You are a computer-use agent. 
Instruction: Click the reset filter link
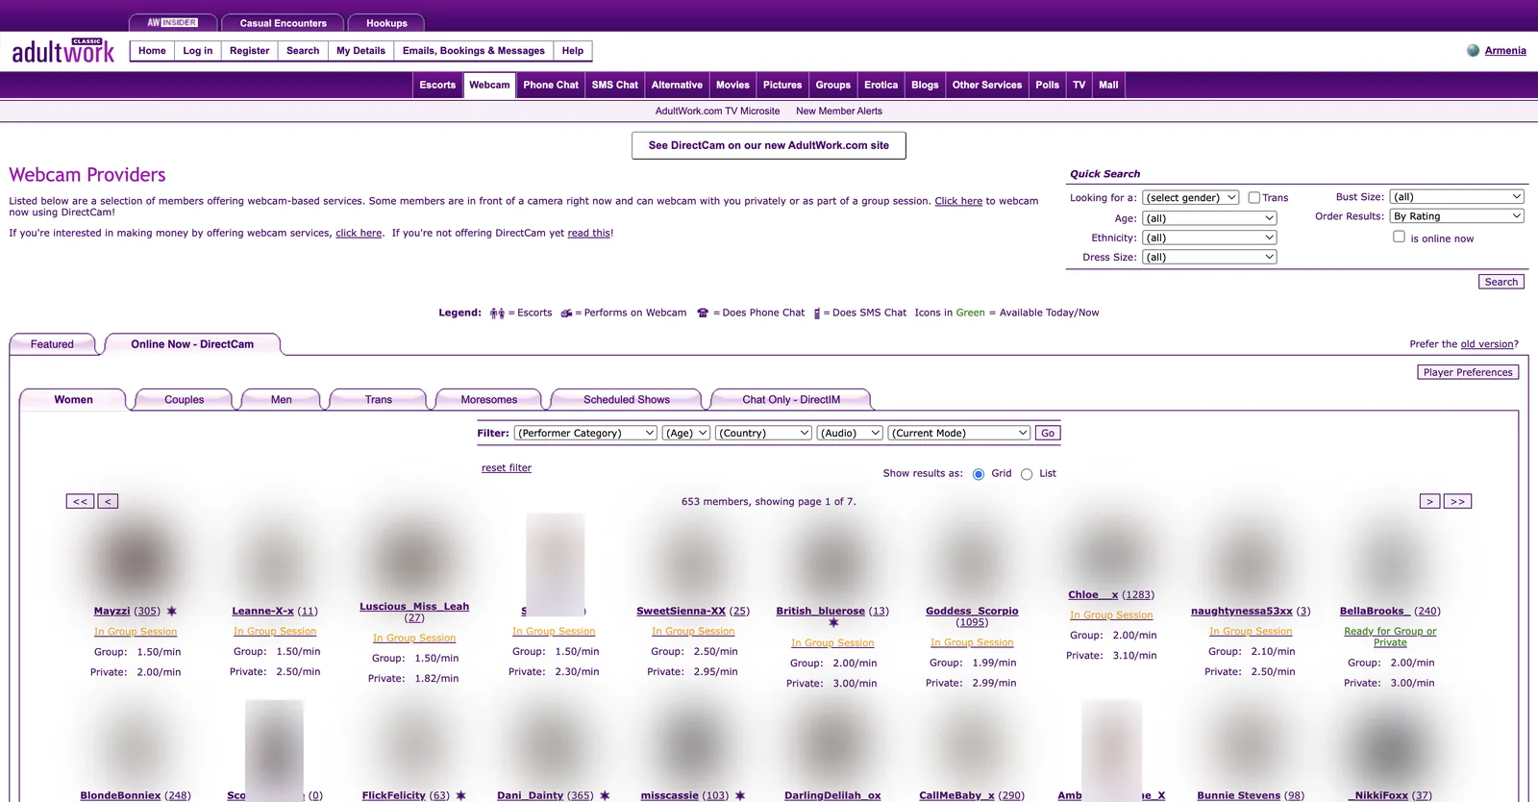pos(507,468)
